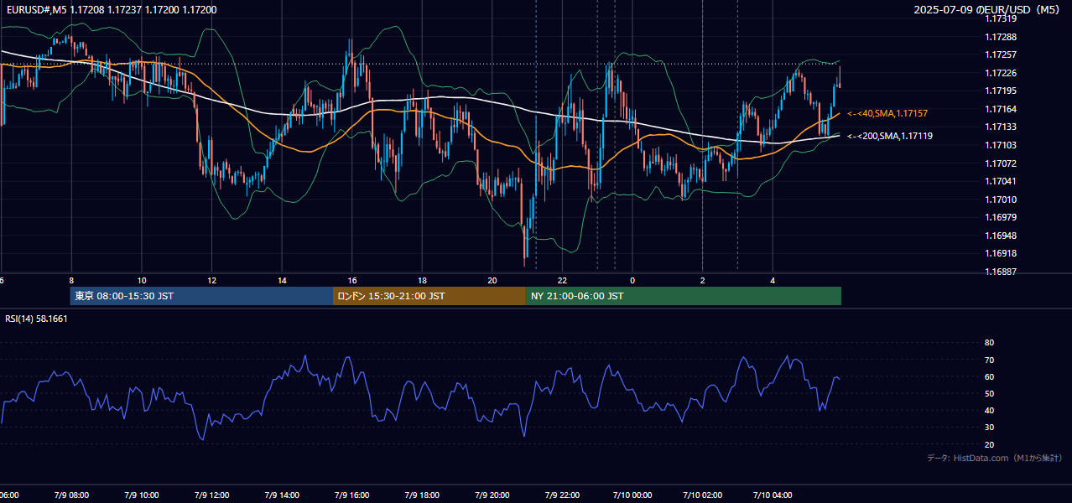Screen dimensions: 1072x503
Task: Click the 7/9 10:00 bottom date label
Action: point(142,495)
